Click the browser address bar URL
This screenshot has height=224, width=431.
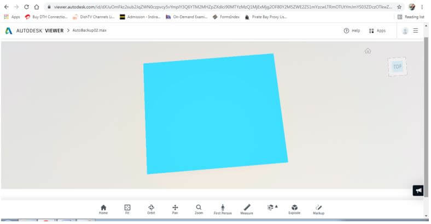click(223, 7)
